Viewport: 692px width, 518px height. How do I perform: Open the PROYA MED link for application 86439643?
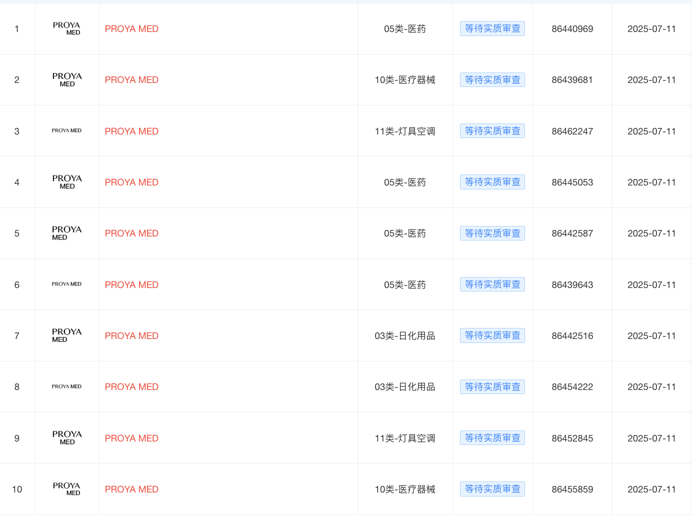pos(131,284)
